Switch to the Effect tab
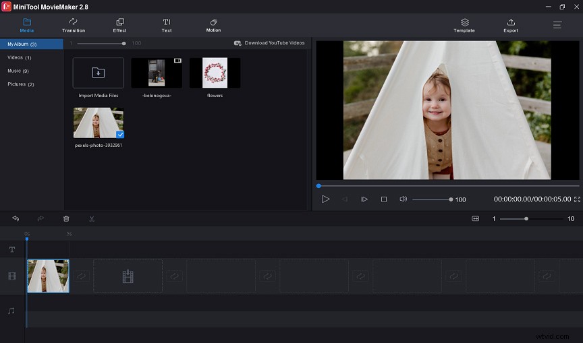The image size is (583, 343). point(119,26)
